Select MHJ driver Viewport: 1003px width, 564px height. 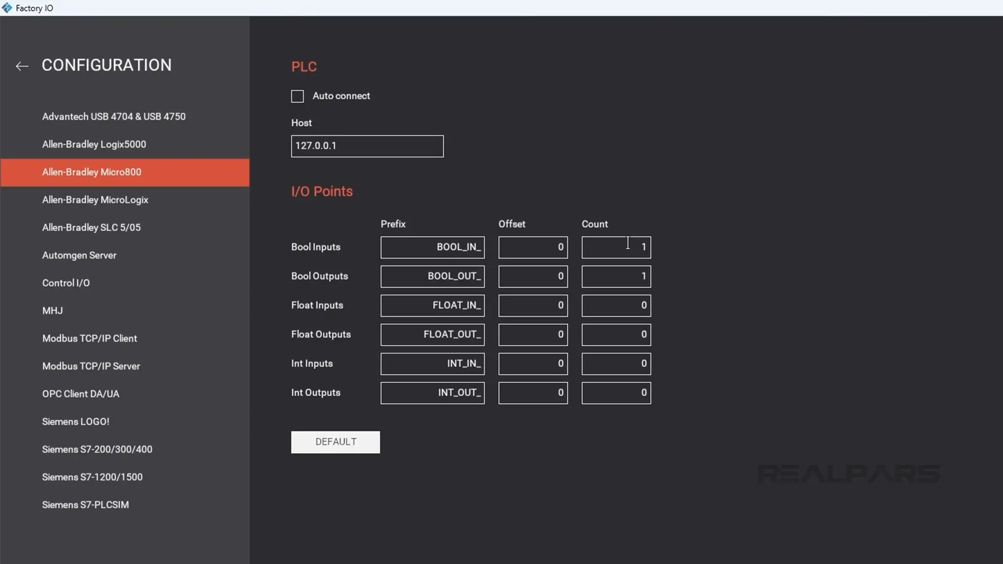point(124,311)
